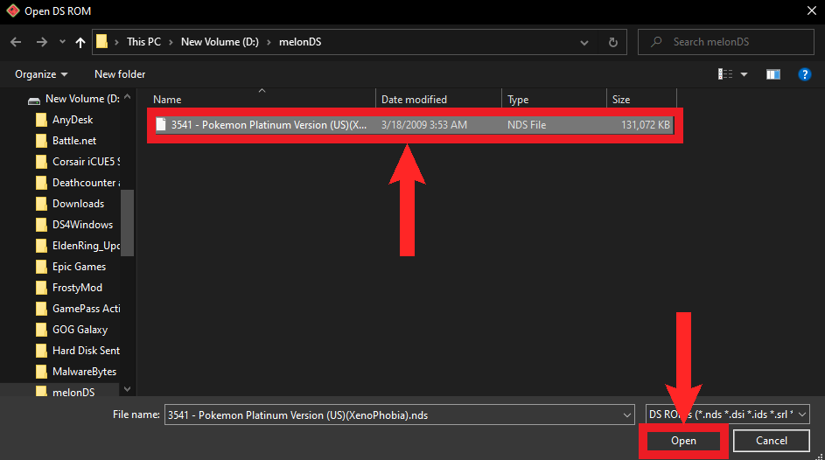Open the Corsair iCUE5 folder
The height and width of the screenshot is (460, 825).
click(86, 162)
